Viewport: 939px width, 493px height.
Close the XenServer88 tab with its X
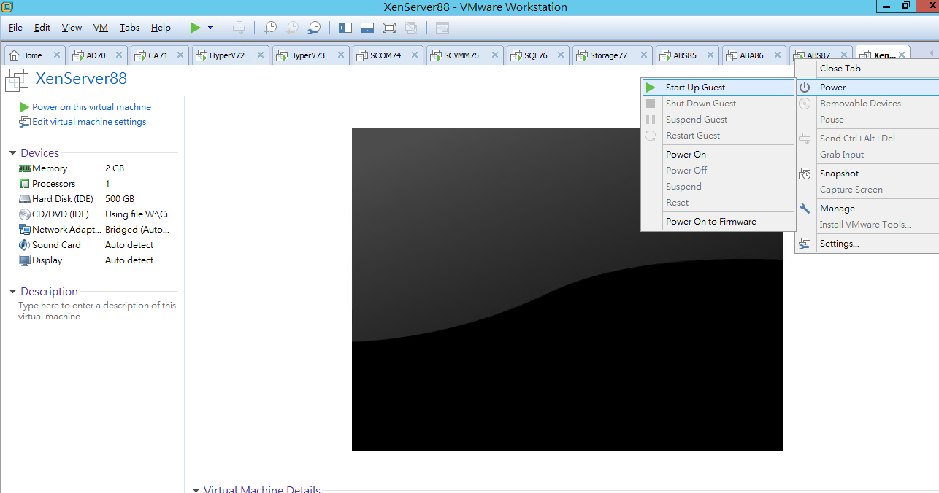(x=902, y=55)
